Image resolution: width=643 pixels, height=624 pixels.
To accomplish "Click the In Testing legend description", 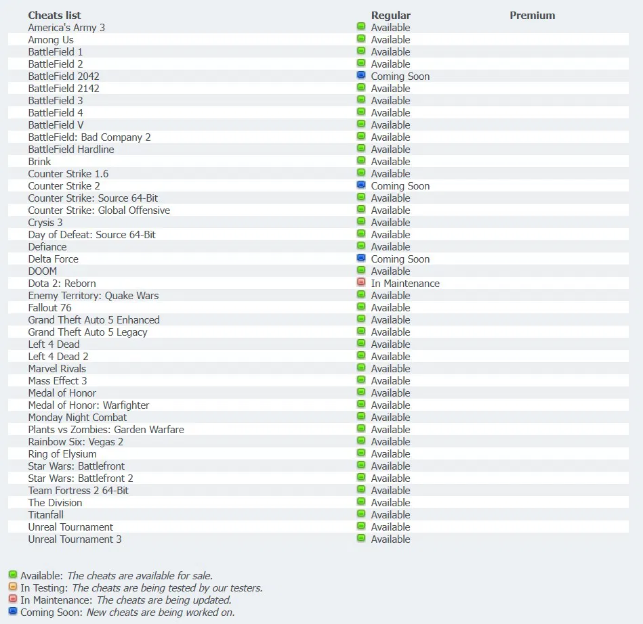I will coord(167,588).
